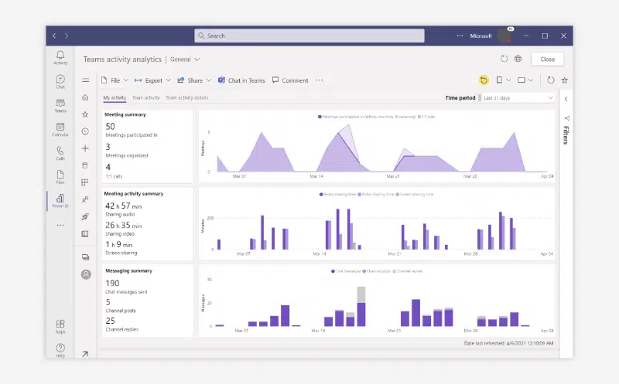Click the yellow reset to default icon
The image size is (619, 384).
point(484,80)
